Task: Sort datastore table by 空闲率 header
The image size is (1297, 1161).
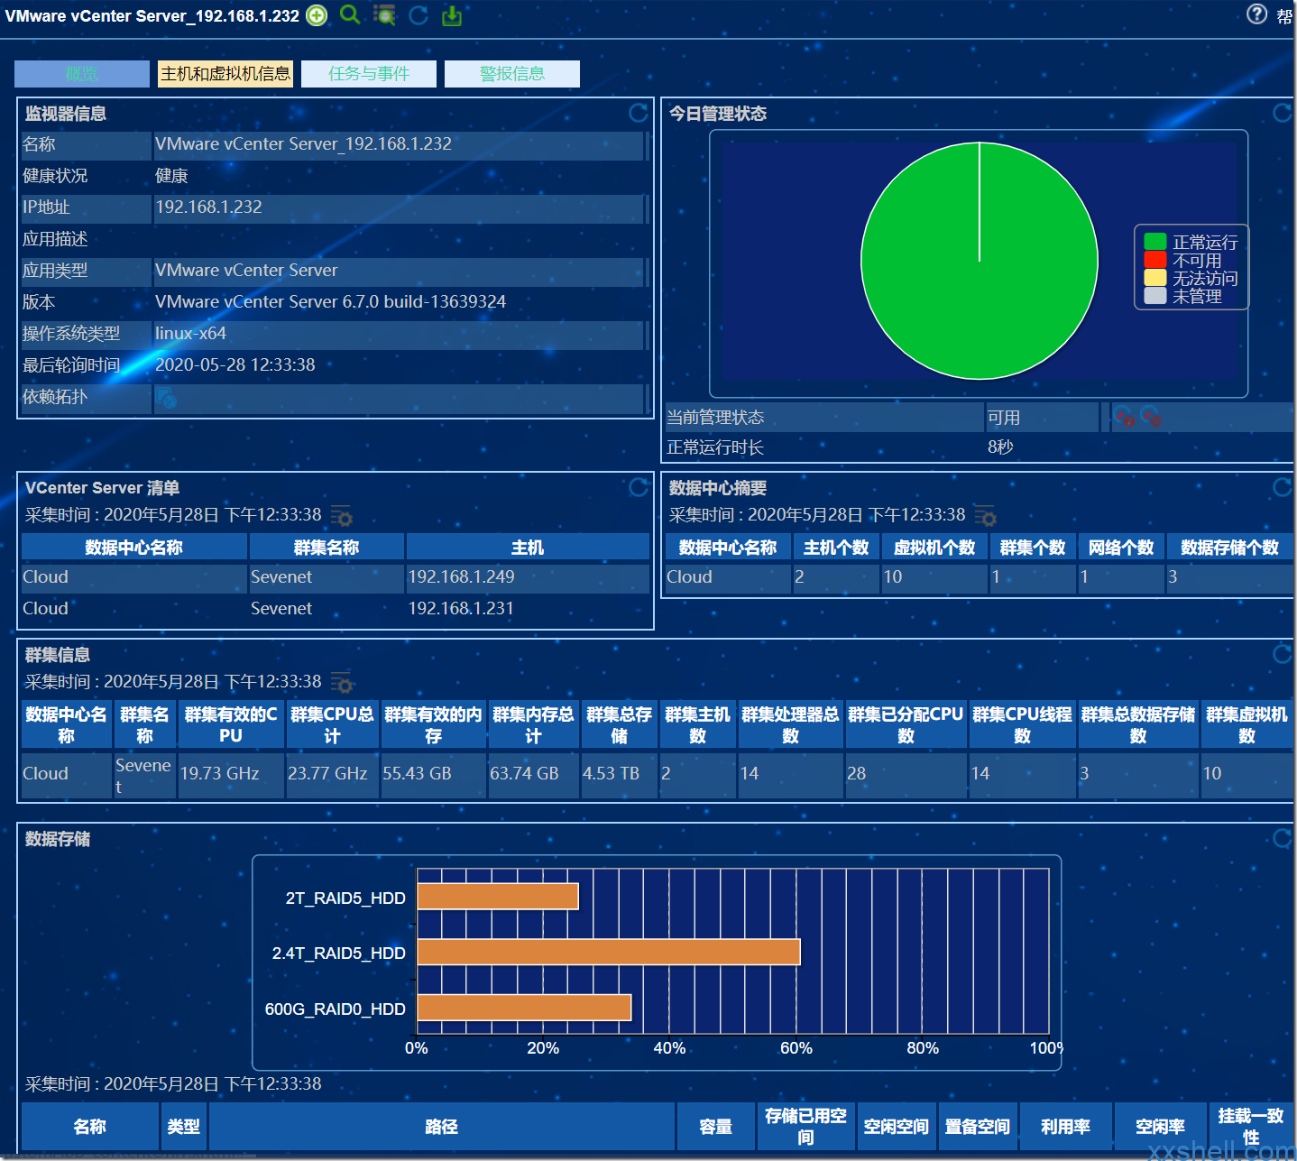Action: tap(1160, 1127)
